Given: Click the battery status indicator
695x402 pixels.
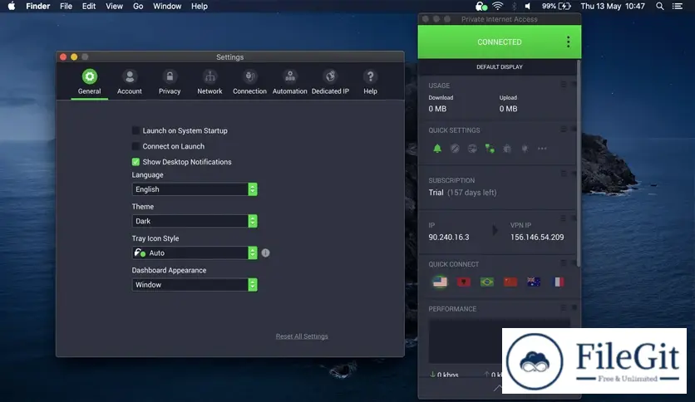Looking at the screenshot, I should [x=556, y=6].
